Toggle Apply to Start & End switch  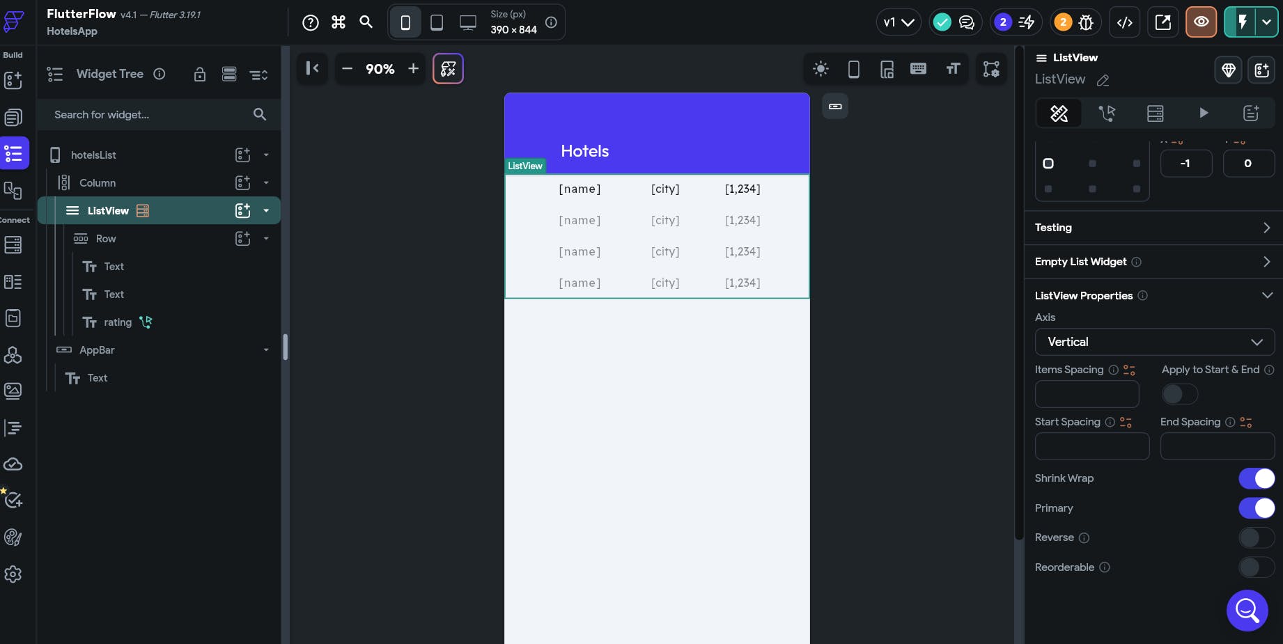[1179, 394]
